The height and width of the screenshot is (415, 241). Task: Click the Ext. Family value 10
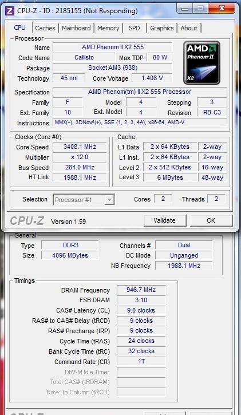68,113
